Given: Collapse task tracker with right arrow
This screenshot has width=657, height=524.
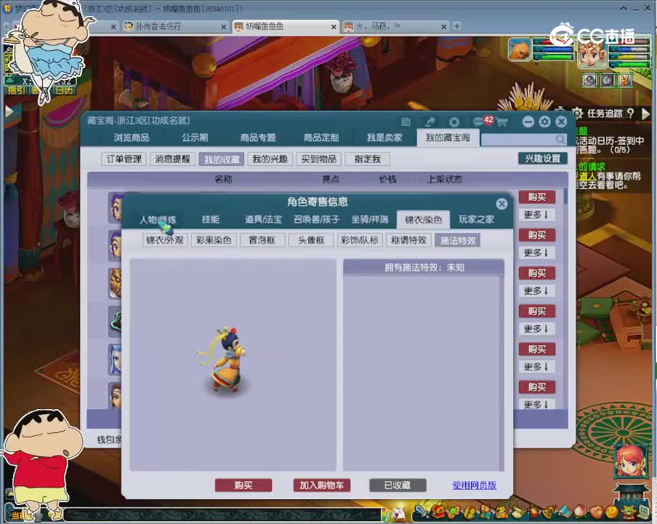Looking at the screenshot, I should (x=645, y=114).
